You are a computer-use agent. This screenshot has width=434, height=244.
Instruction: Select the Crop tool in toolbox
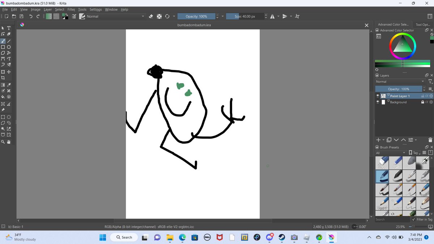point(3,78)
